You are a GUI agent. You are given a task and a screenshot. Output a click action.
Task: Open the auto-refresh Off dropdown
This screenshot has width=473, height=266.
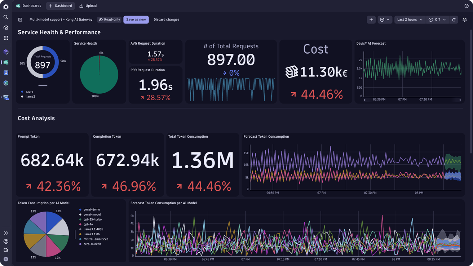pos(437,20)
